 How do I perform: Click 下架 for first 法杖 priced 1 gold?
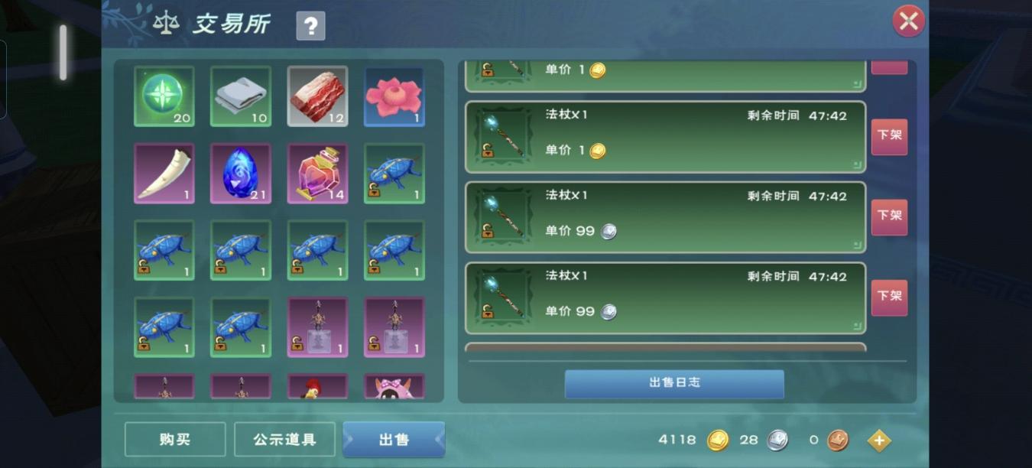(x=889, y=135)
